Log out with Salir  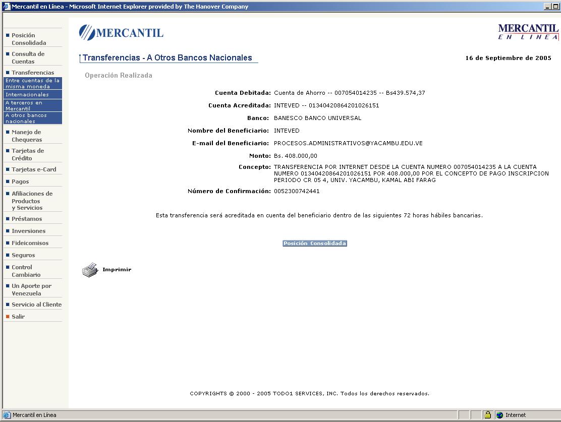[x=18, y=317]
